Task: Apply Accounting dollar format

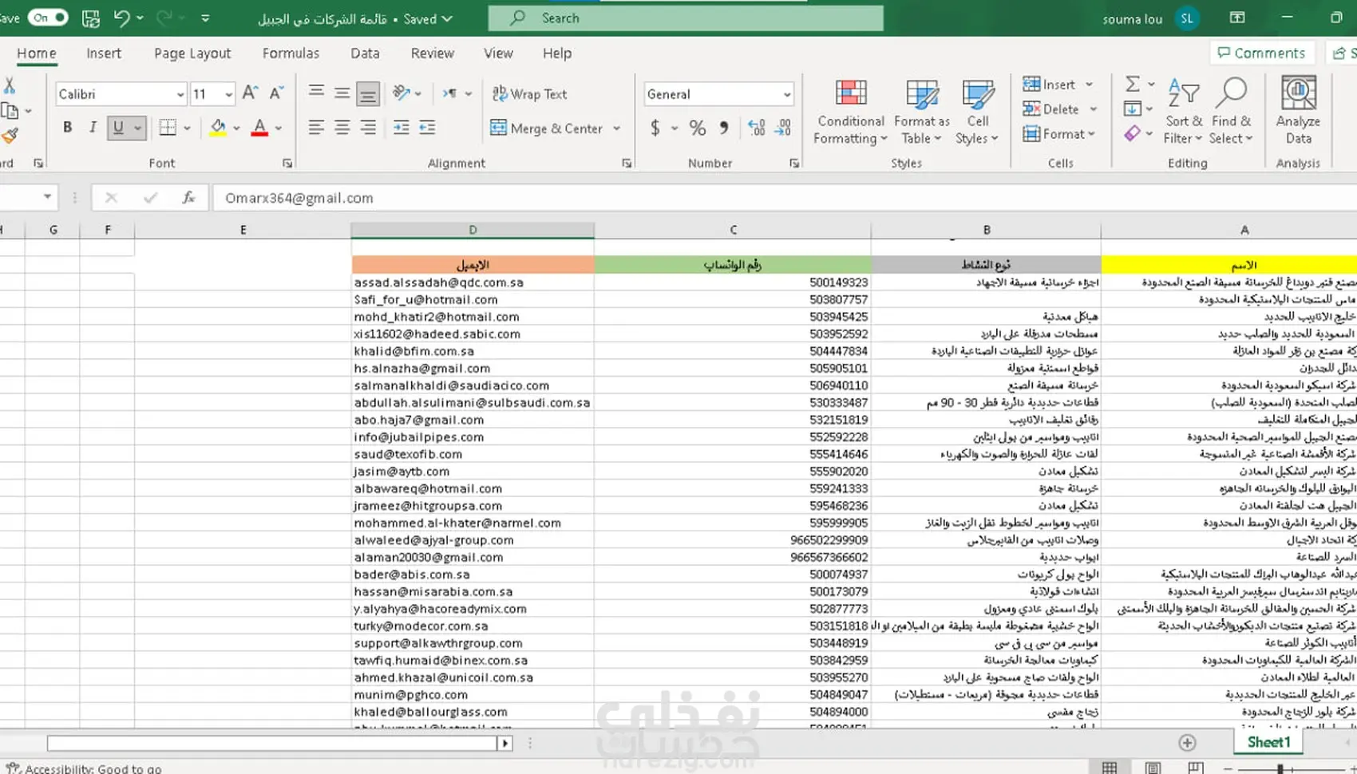Action: [655, 128]
